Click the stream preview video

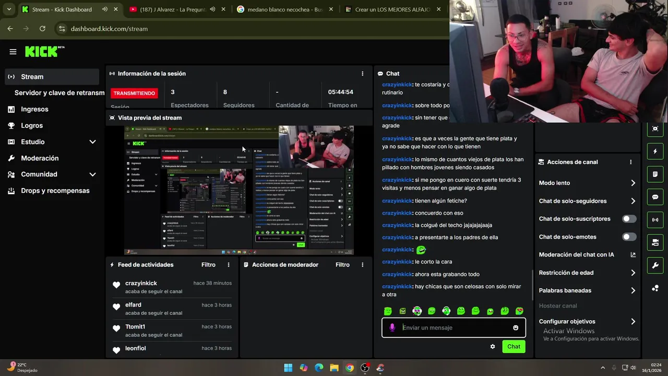click(x=239, y=190)
